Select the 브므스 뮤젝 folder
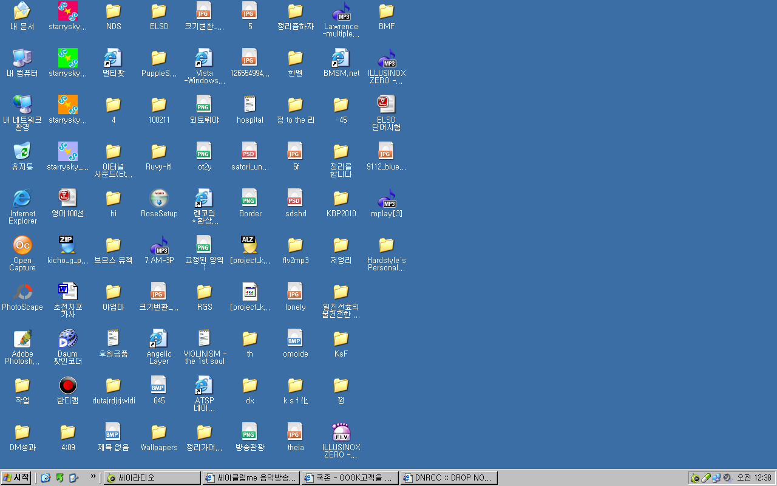The image size is (777, 486). pos(114,245)
